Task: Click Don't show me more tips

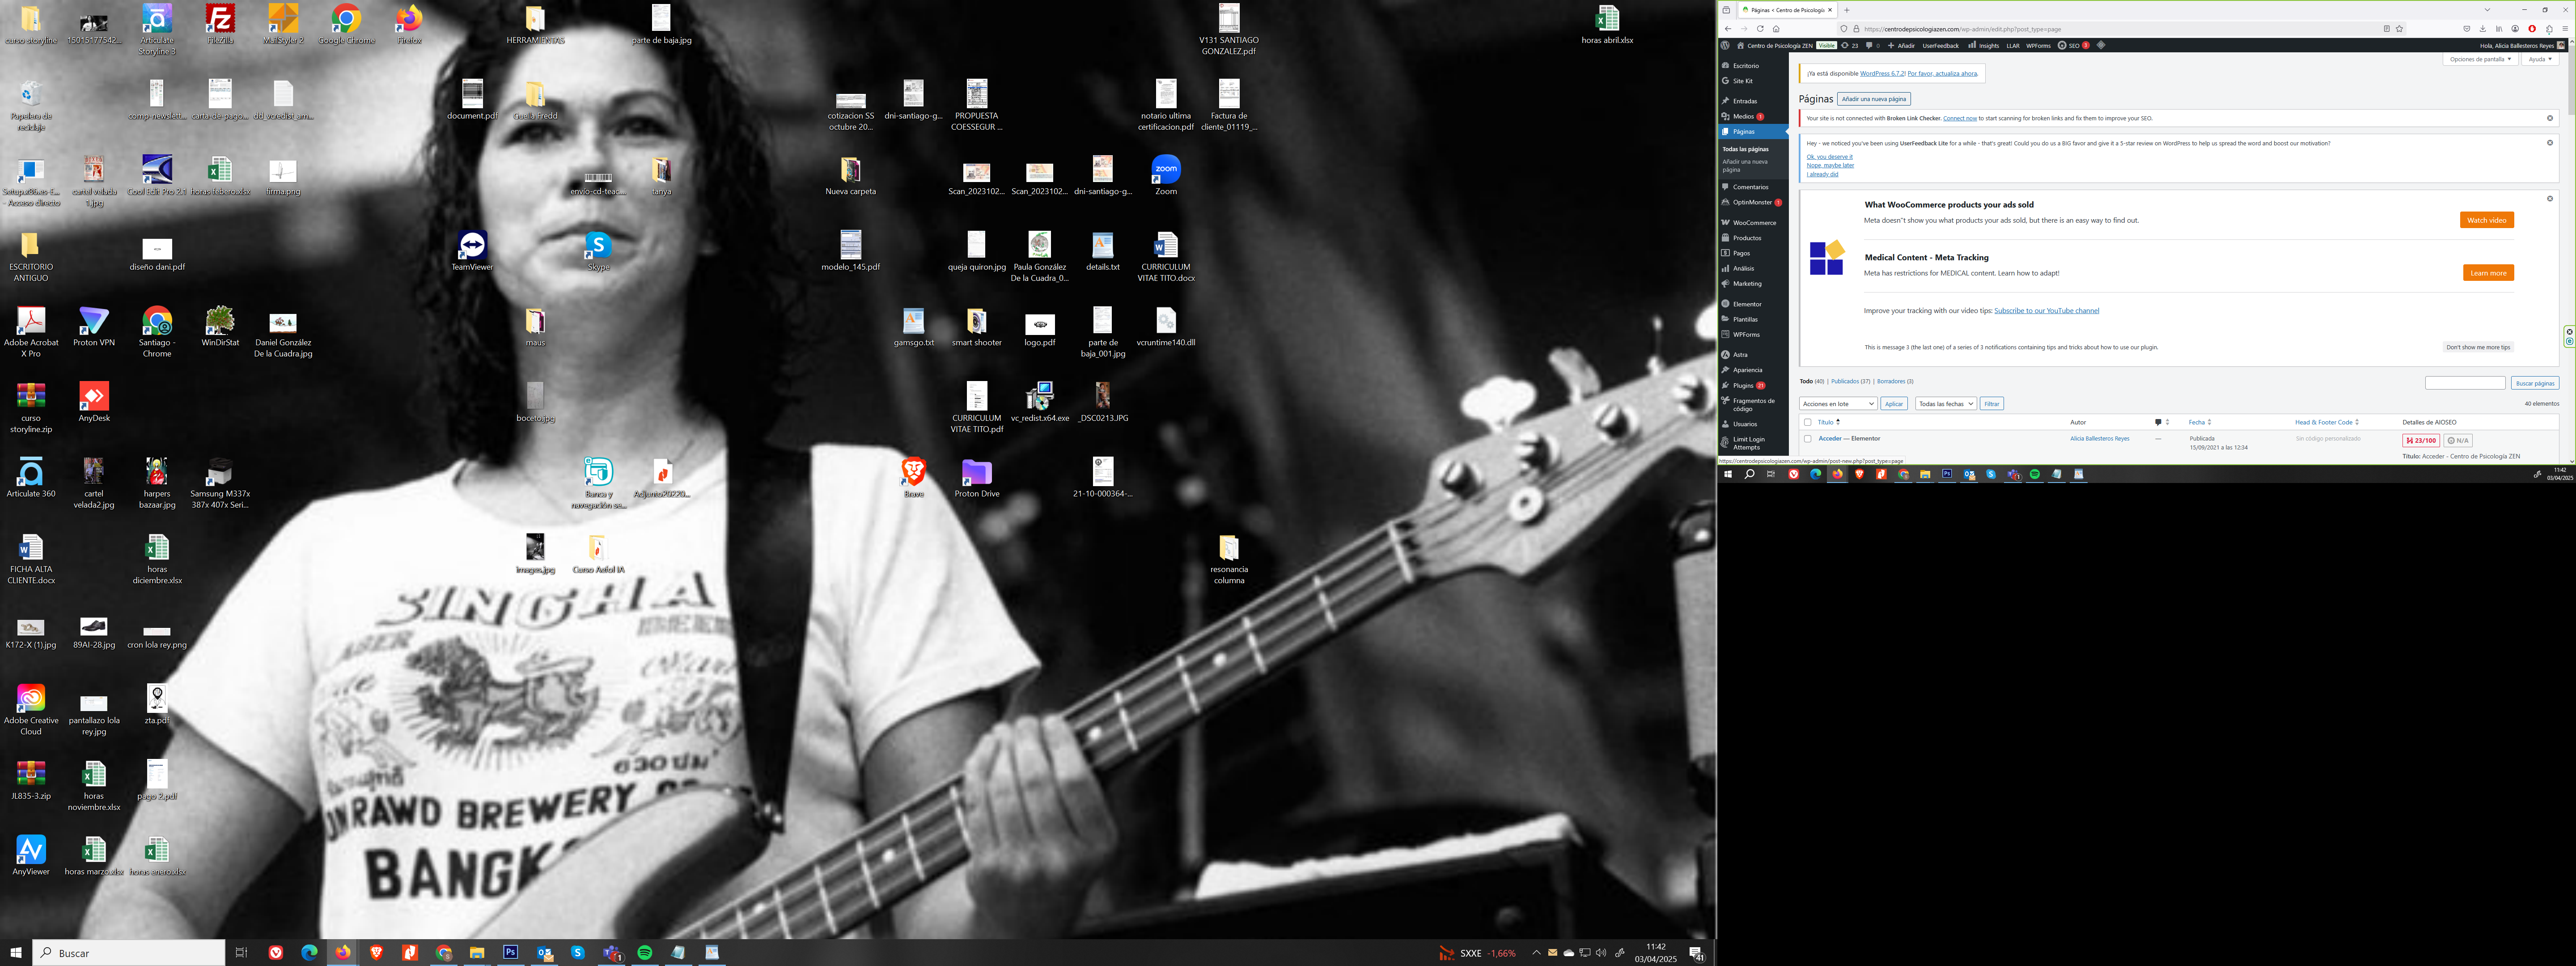Action: point(2478,347)
